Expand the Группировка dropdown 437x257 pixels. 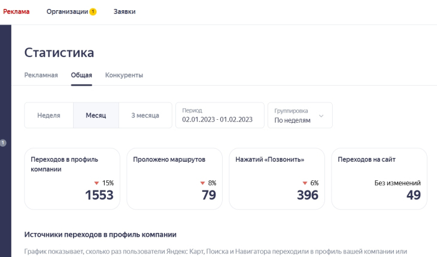pyautogui.click(x=300, y=115)
